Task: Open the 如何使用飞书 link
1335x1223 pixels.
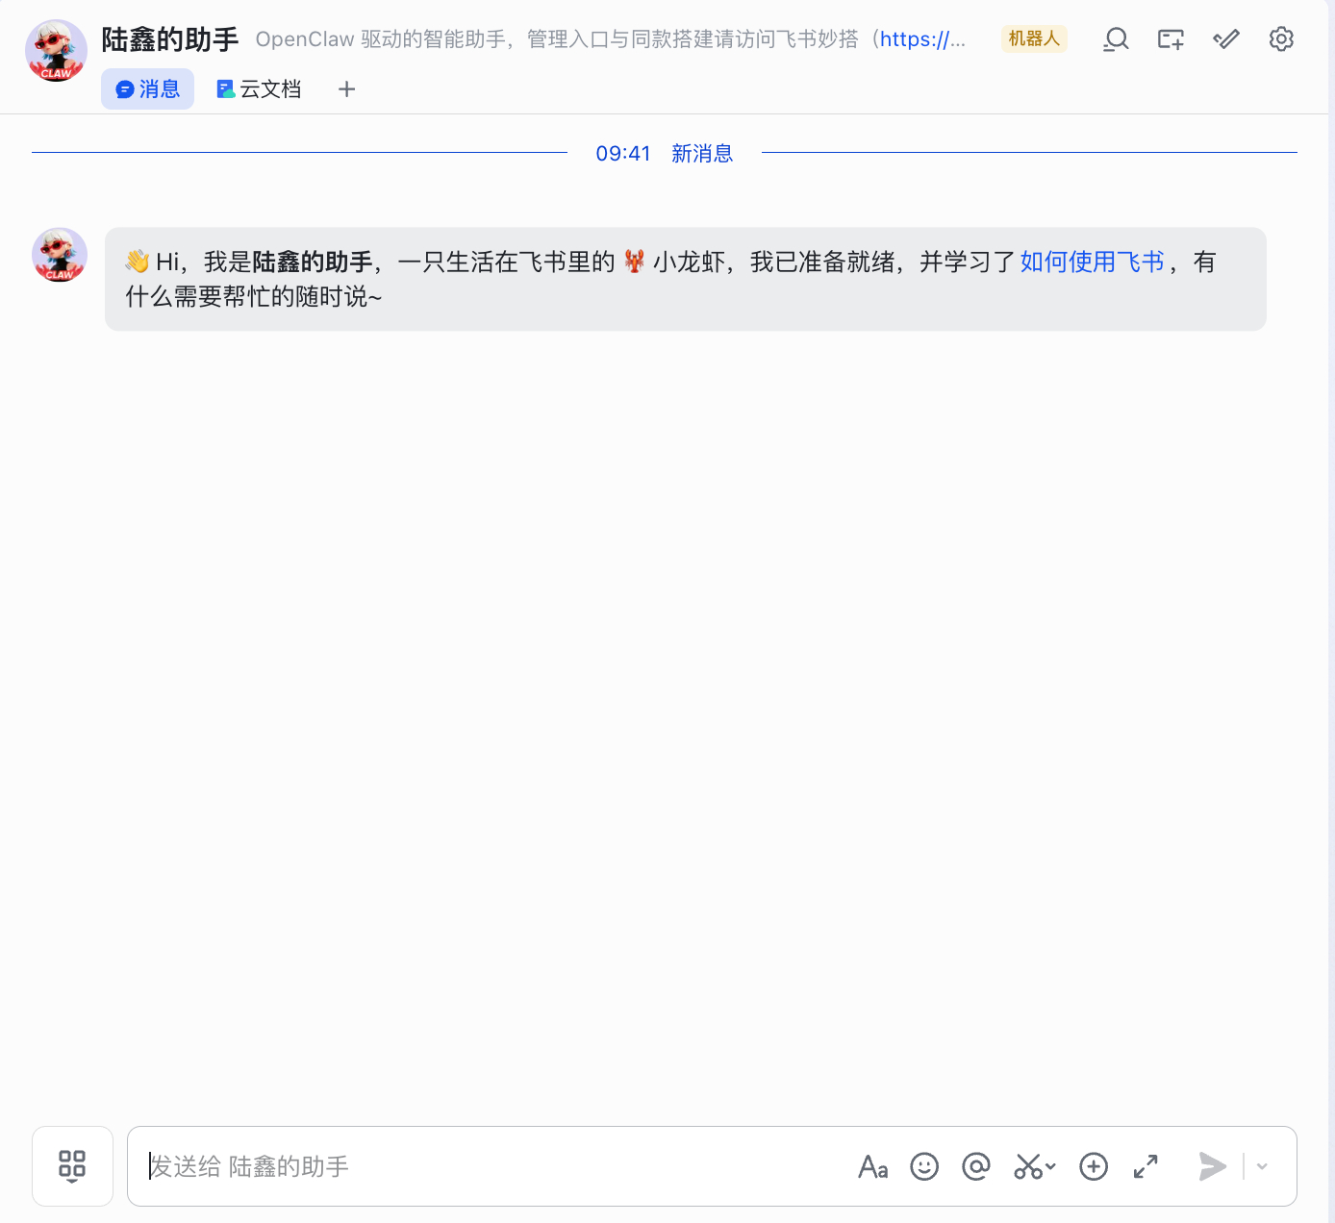Action: pyautogui.click(x=1091, y=261)
